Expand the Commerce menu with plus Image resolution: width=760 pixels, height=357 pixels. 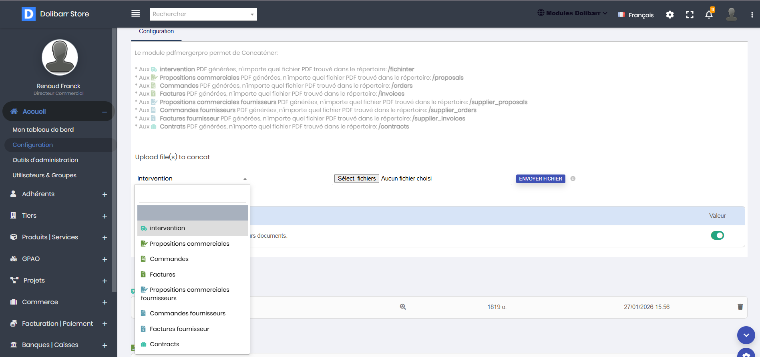(105, 302)
